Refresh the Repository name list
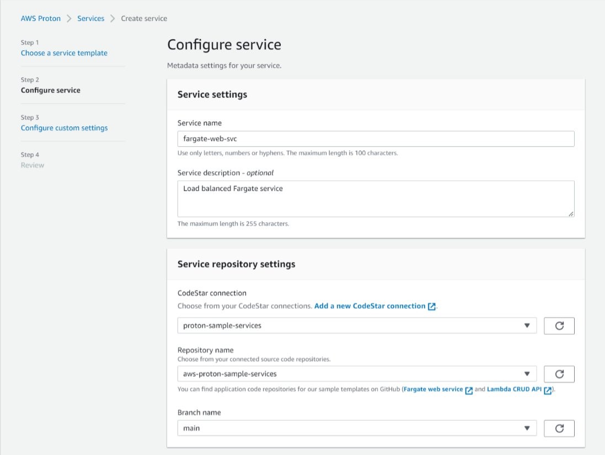Screen dimensions: 605x455 click(559, 374)
